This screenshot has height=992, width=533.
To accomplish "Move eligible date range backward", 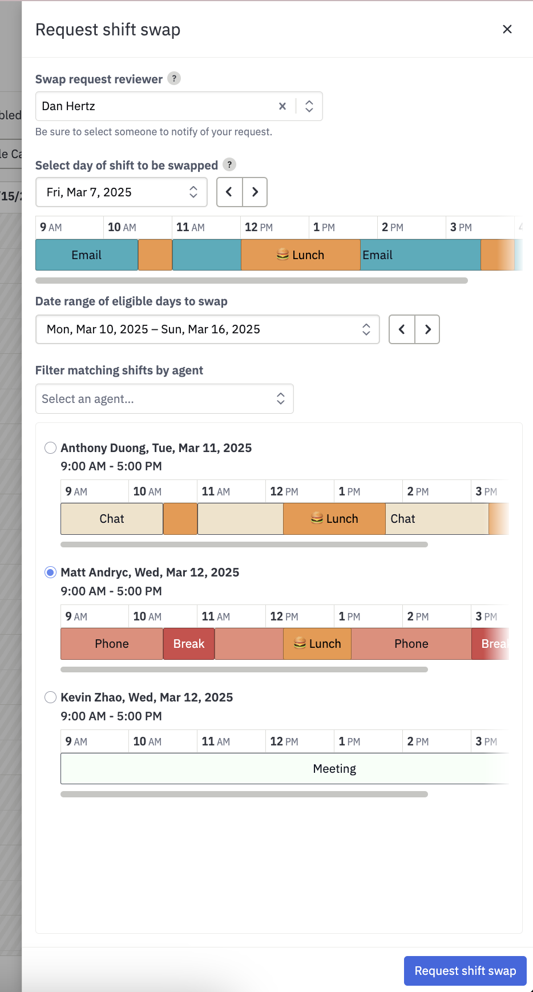I will 402,329.
